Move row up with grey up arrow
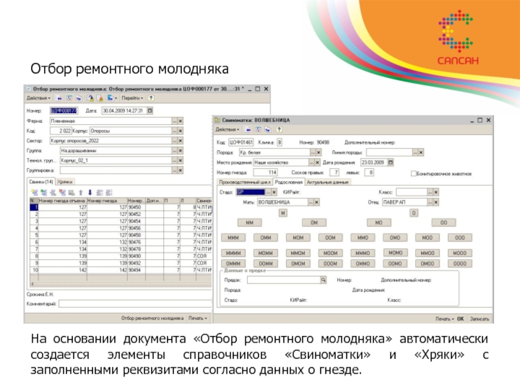Image resolution: width=520 pixels, height=390 pixels. 81,192
